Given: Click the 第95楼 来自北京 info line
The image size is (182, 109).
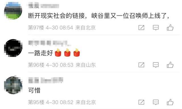Looking at the screenshot, I should 62,102.
